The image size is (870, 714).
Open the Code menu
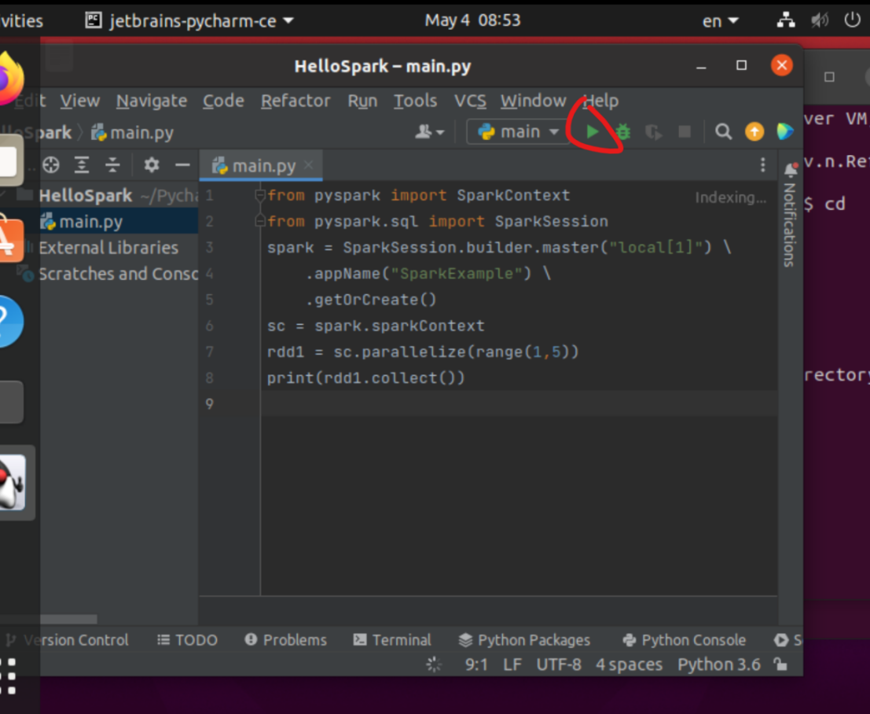[223, 101]
